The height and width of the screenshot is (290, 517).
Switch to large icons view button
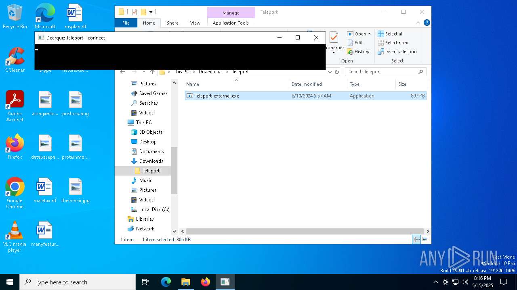point(425,239)
